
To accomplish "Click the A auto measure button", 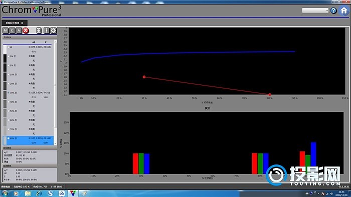I will click(19, 30).
